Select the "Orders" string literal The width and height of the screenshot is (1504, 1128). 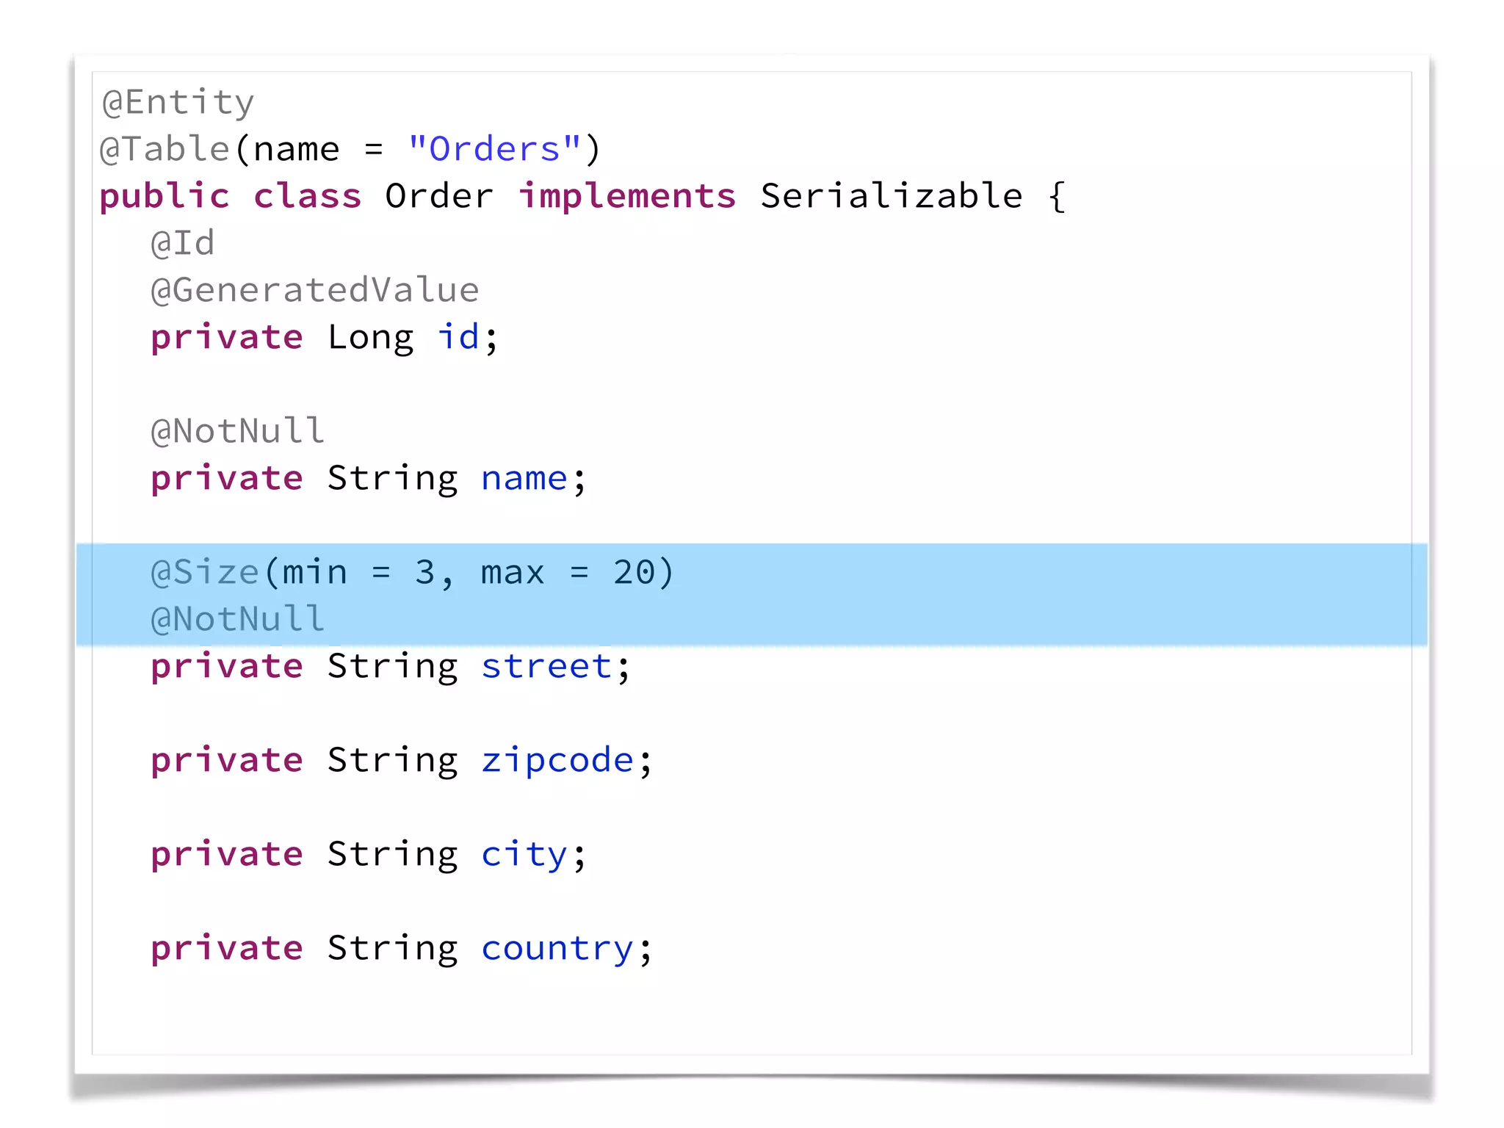495,149
